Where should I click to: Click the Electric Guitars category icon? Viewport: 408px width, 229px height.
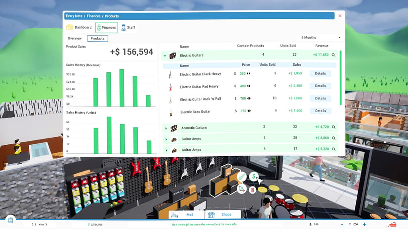click(x=173, y=55)
